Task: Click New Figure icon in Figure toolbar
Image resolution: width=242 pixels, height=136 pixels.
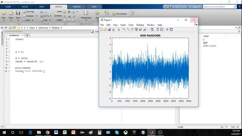Action: tap(101, 29)
